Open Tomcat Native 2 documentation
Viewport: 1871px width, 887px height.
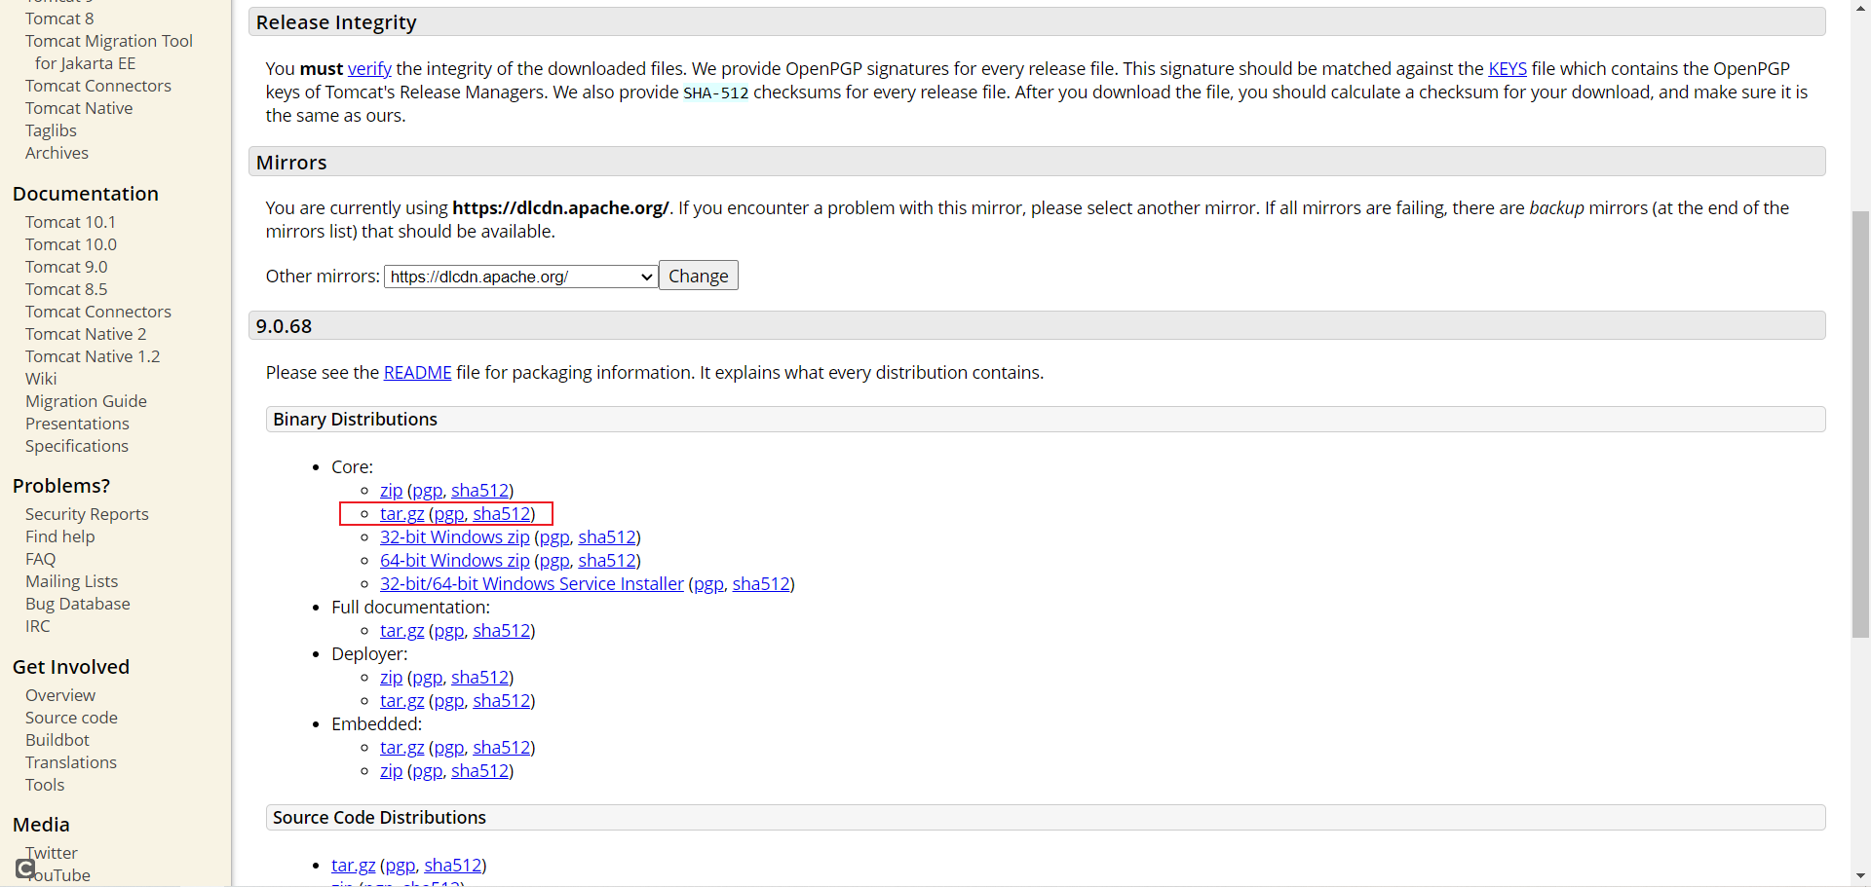click(x=86, y=334)
